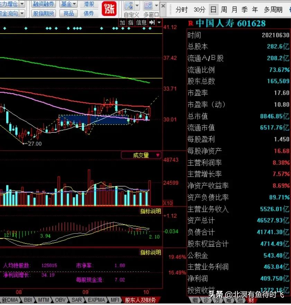Viewport: 291px width, 305px height.
Task: Select the 日 daily period
Action: pyautogui.click(x=213, y=9)
